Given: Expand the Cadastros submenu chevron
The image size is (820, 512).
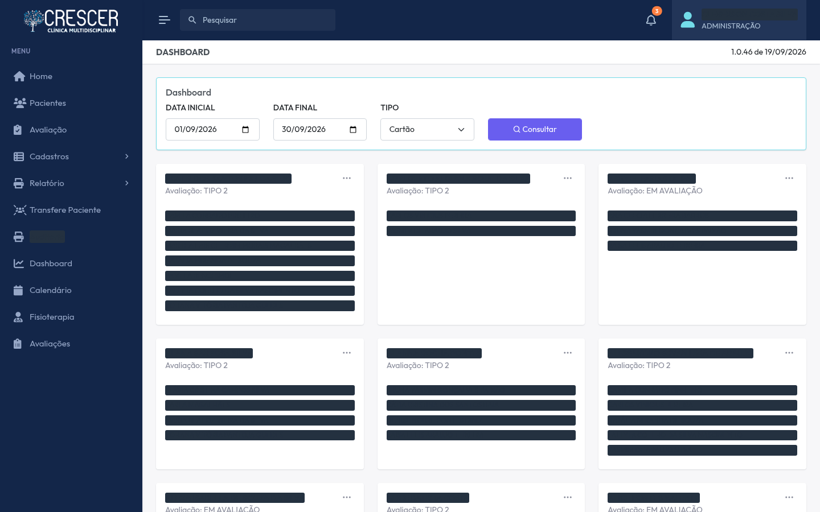Looking at the screenshot, I should coord(126,156).
